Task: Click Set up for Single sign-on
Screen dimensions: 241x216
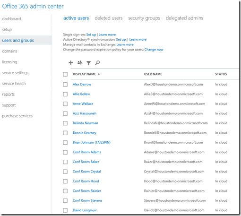Action: pos(91,35)
